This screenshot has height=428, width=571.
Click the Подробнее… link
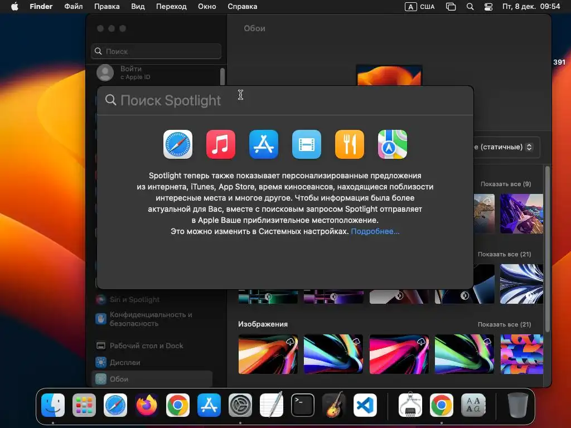375,231
